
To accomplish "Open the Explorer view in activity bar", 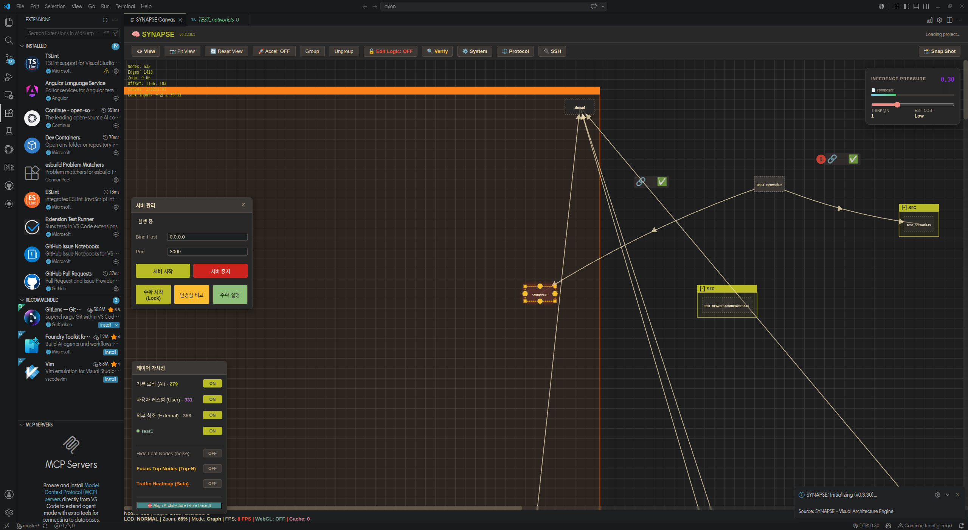I will [x=9, y=22].
